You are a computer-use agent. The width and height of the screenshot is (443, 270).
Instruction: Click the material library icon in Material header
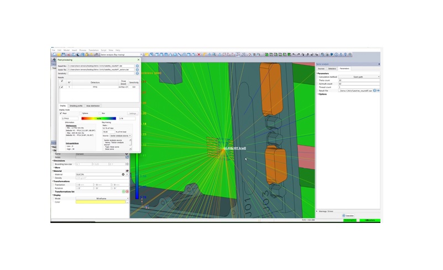click(x=127, y=171)
